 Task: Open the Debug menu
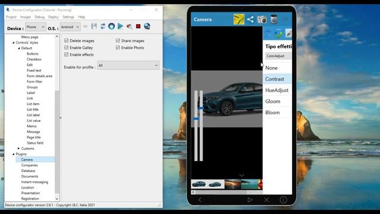tap(40, 17)
